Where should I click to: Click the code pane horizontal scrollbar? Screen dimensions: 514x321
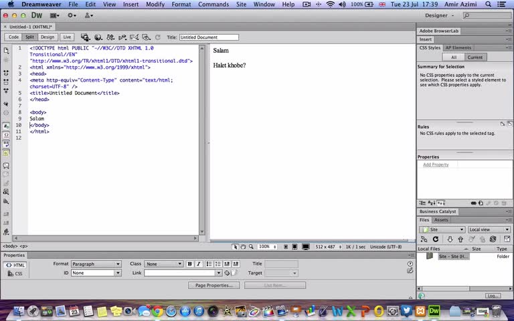coord(106,238)
